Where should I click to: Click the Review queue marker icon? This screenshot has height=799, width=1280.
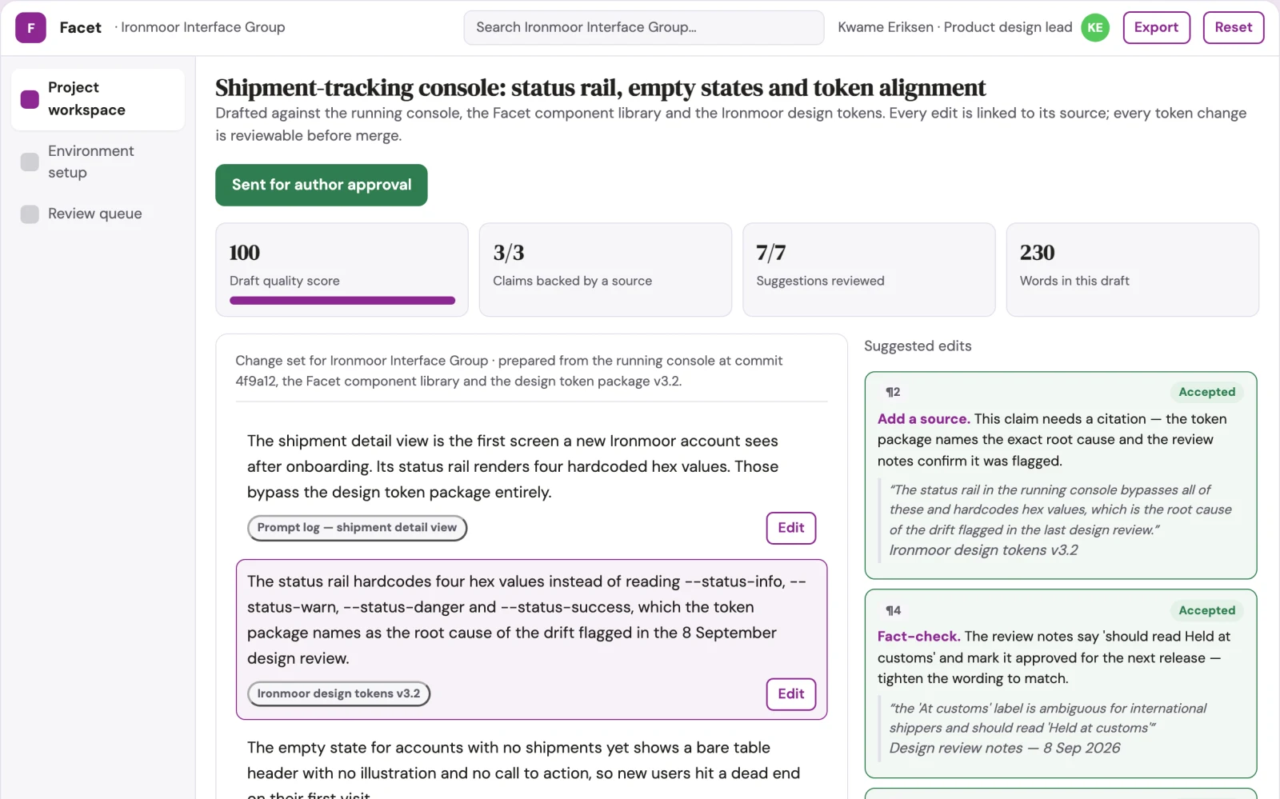click(30, 214)
